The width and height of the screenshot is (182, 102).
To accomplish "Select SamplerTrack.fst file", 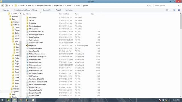I will (35, 93).
